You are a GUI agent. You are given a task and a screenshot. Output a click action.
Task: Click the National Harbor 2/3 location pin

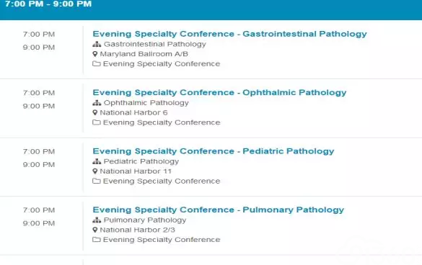(x=94, y=230)
